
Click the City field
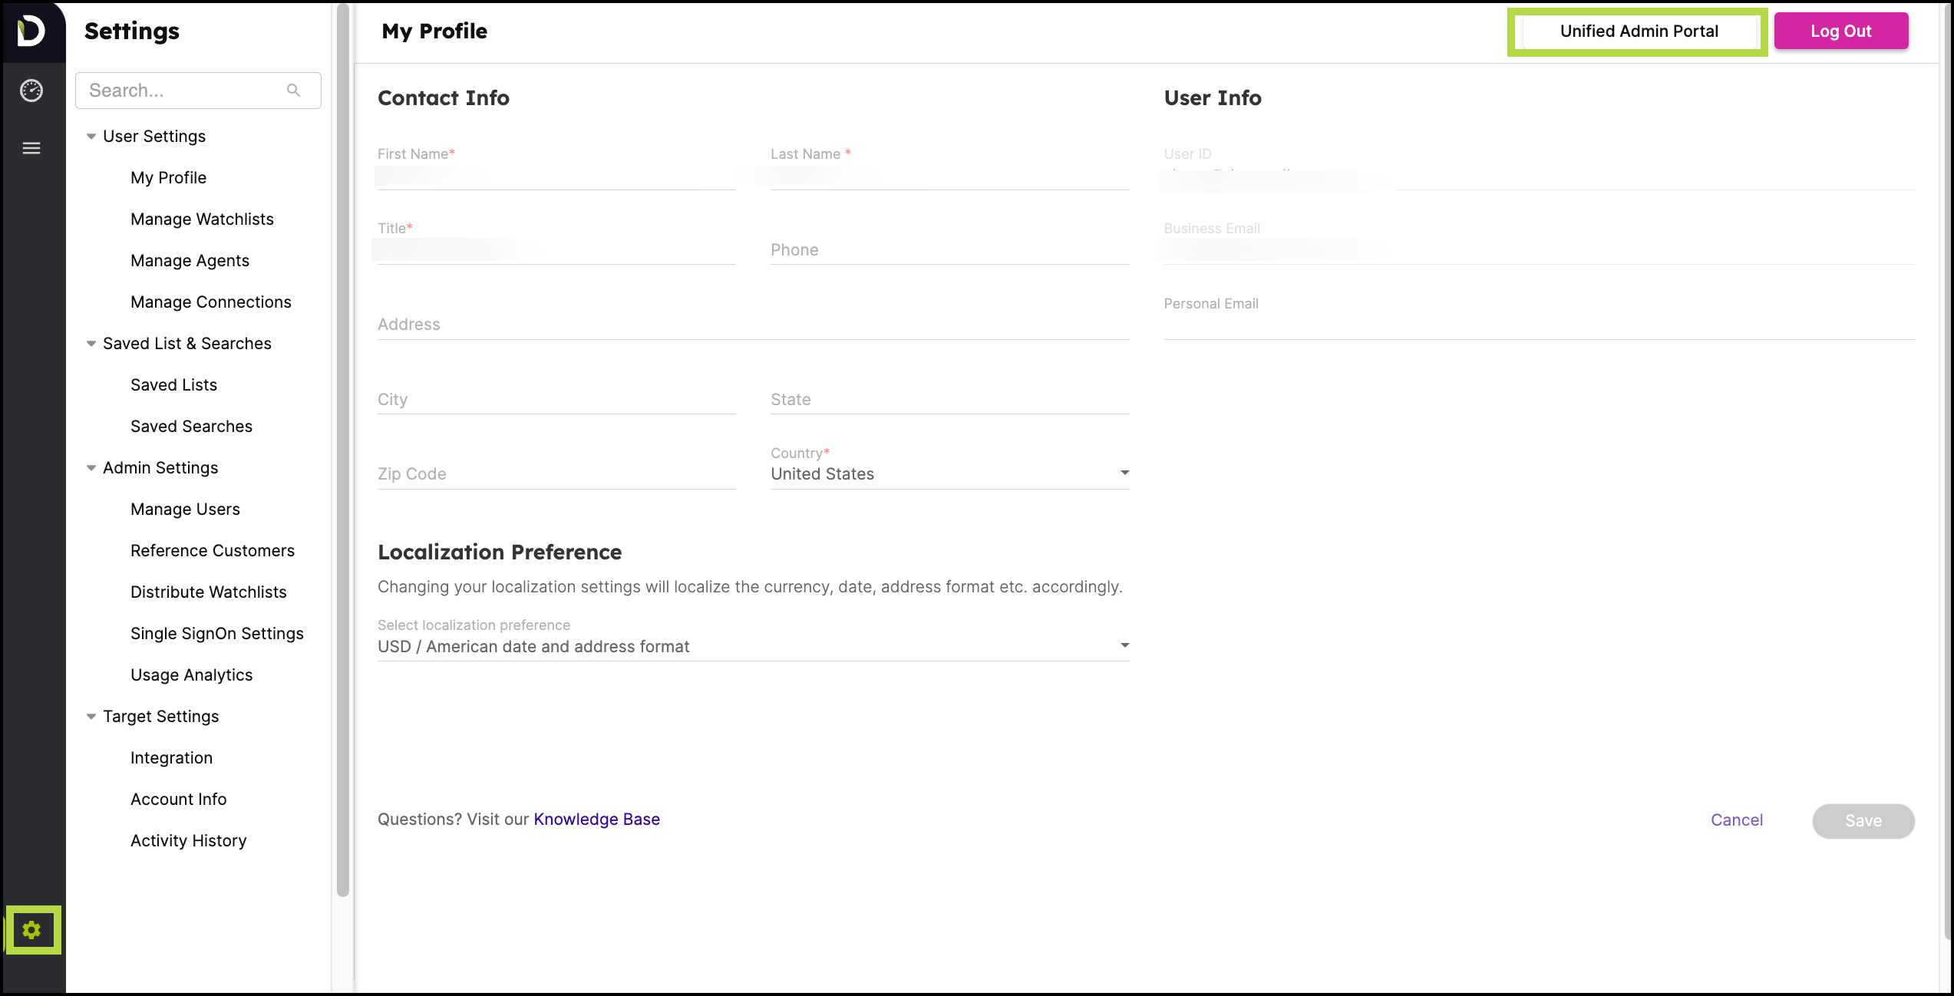click(x=556, y=400)
